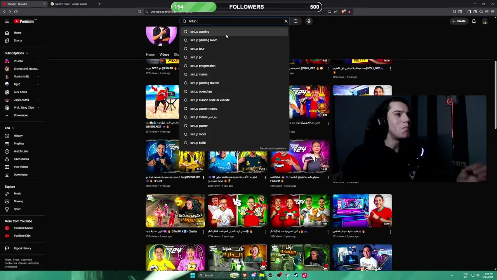Viewport: 497px width, 280px height.
Task: Open the notifications bell
Action: point(474,21)
